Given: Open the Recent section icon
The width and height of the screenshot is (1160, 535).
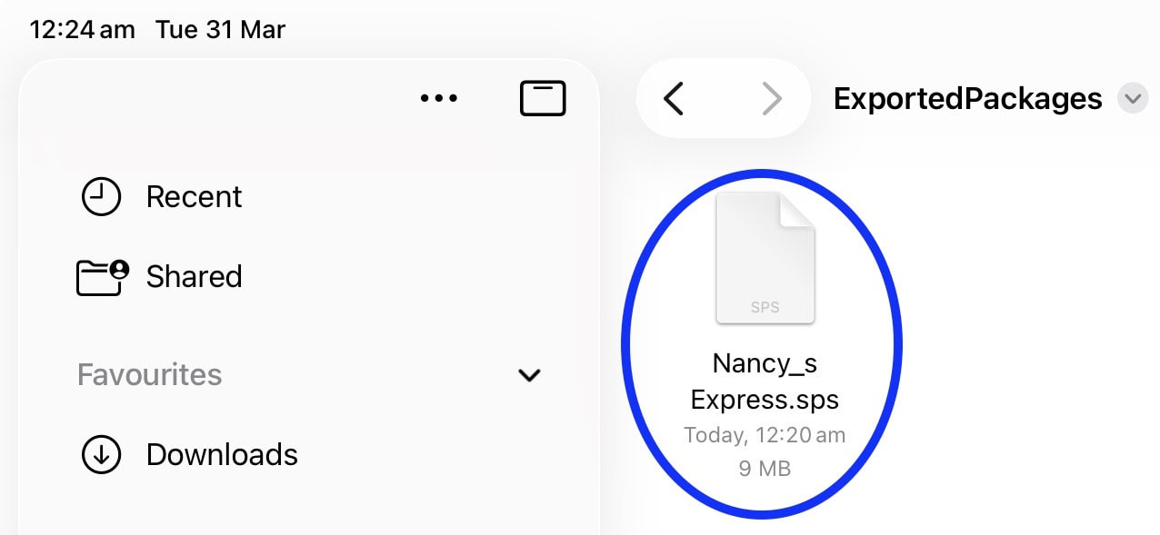Looking at the screenshot, I should (101, 196).
